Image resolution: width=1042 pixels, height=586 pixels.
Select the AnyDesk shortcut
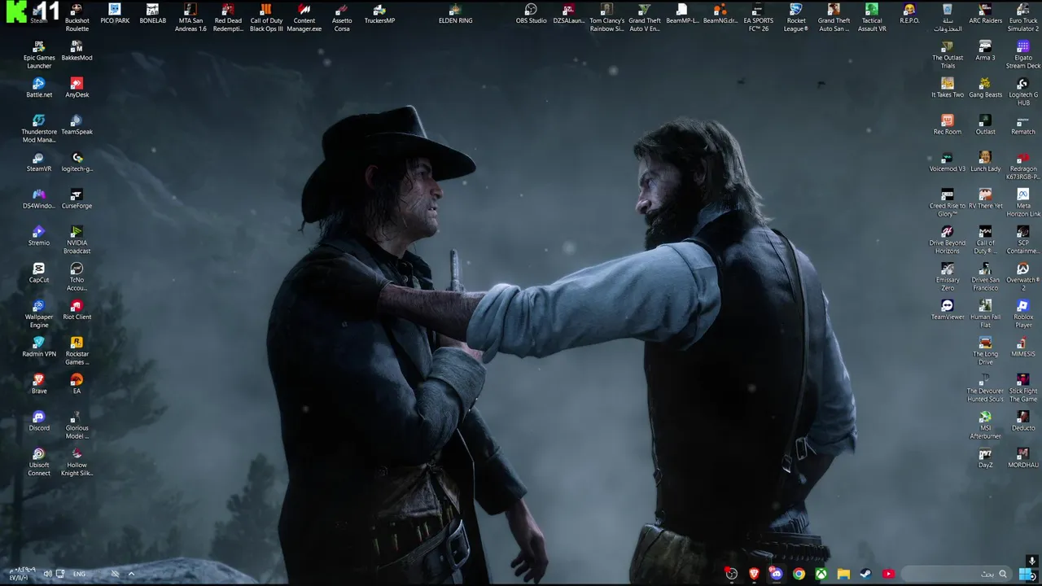point(77,87)
